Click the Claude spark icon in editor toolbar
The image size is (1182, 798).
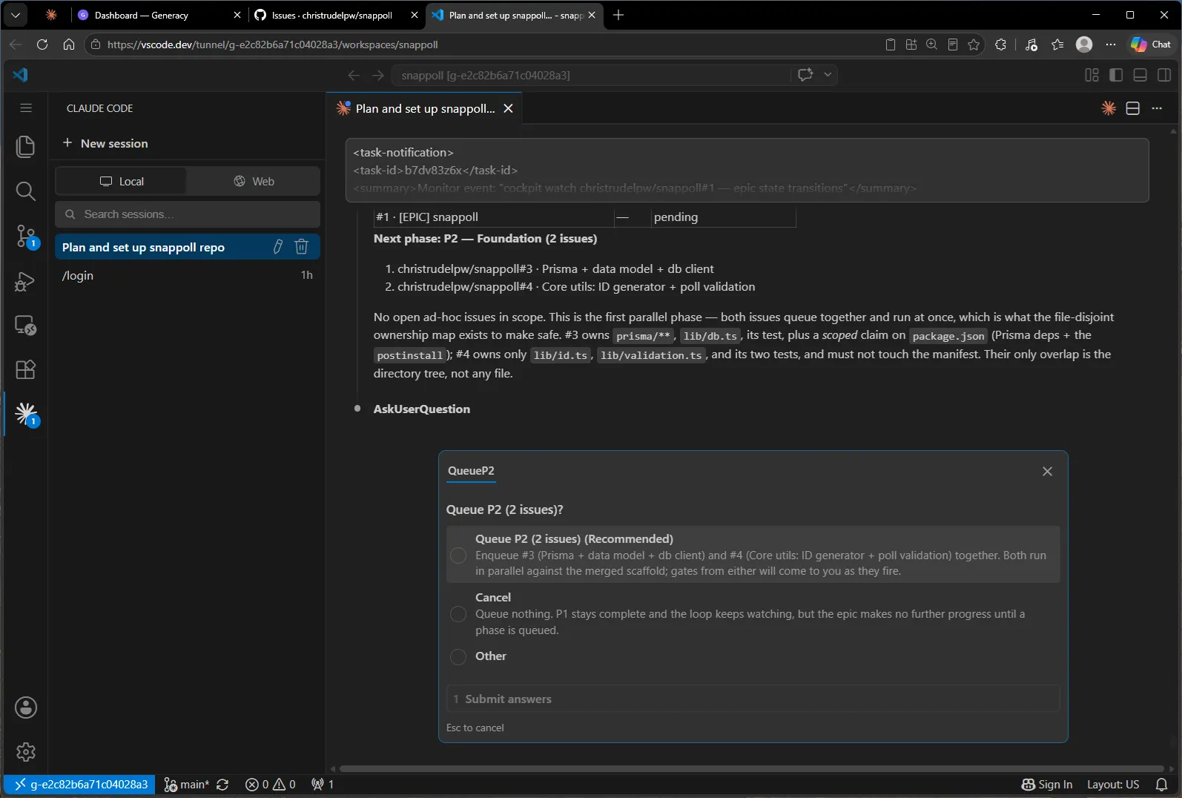pyautogui.click(x=1109, y=108)
